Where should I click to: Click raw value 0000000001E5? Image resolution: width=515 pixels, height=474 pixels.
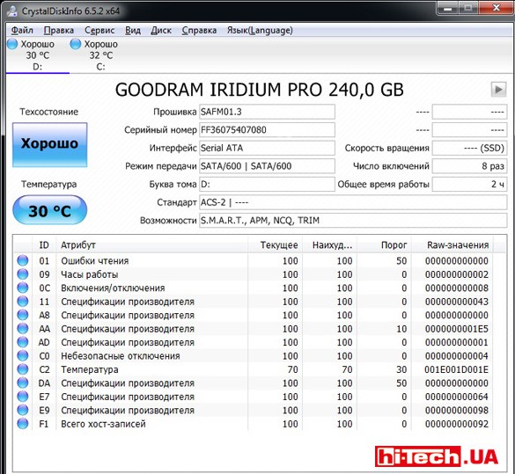coord(457,329)
